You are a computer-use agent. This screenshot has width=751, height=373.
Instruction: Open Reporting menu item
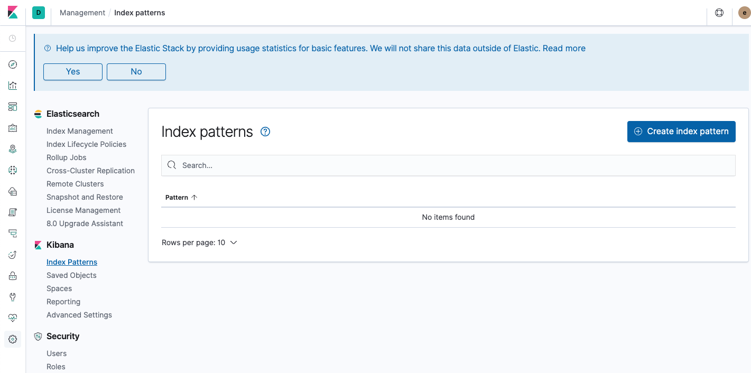63,302
